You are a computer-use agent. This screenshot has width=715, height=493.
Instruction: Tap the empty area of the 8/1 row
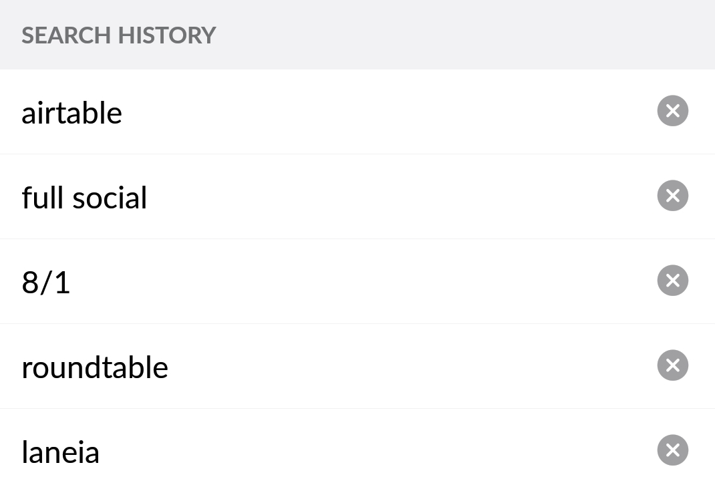click(x=365, y=281)
